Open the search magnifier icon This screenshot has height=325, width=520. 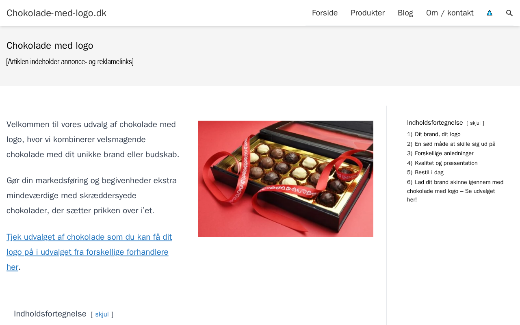[x=509, y=13]
